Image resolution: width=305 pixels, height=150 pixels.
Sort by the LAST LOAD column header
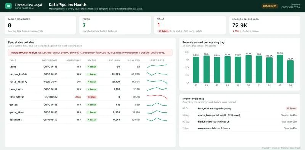click(x=114, y=60)
